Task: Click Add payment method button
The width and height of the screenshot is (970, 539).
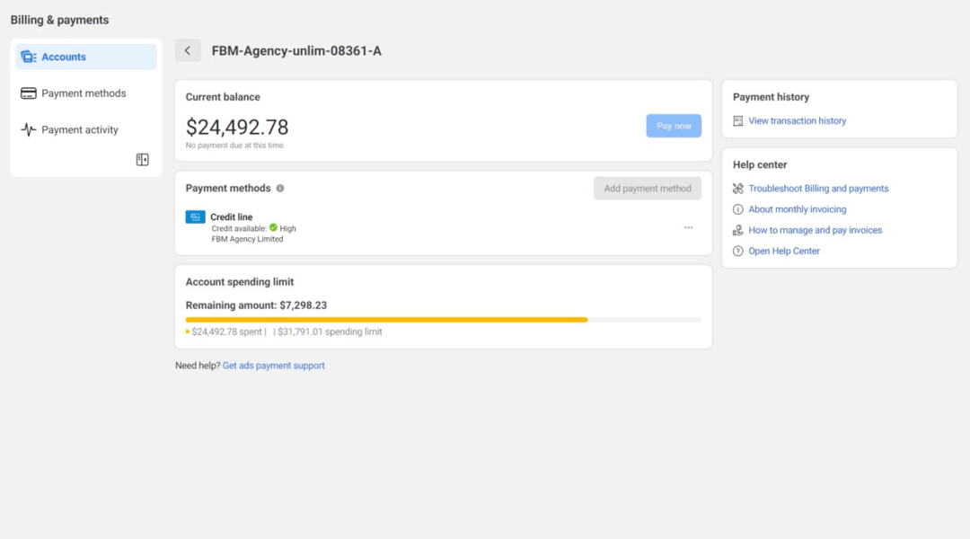Action: pos(647,189)
